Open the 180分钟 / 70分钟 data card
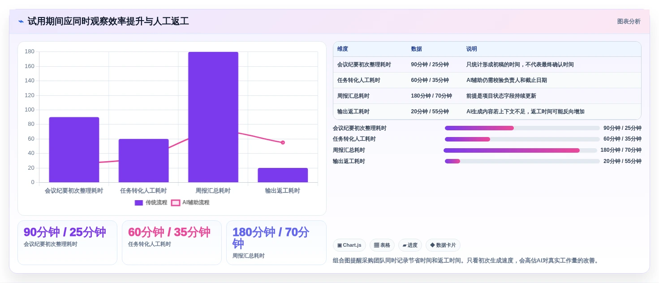 coord(276,243)
